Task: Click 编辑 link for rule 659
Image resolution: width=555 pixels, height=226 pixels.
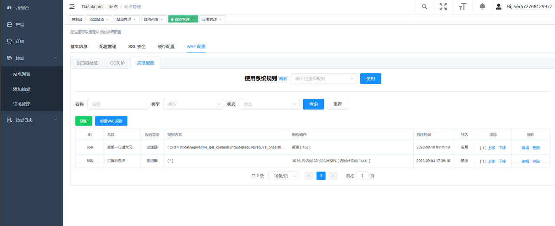Action: [525, 148]
